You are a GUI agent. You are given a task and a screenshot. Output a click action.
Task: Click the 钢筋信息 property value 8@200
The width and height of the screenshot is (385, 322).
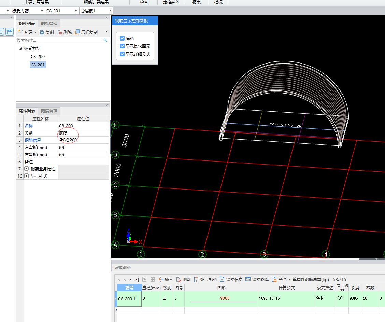[83, 140]
